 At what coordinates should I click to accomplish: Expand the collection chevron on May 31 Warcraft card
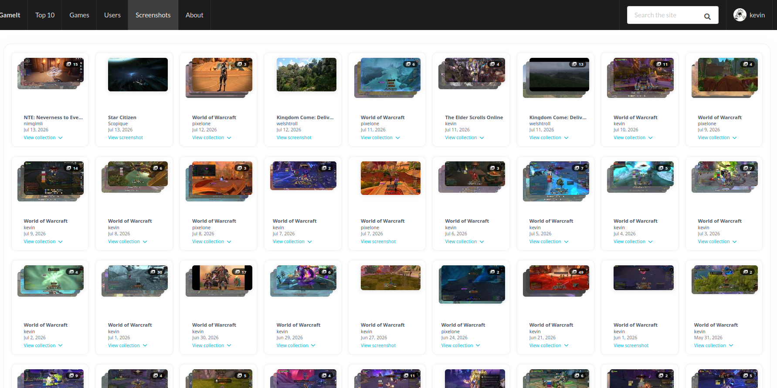point(731,346)
